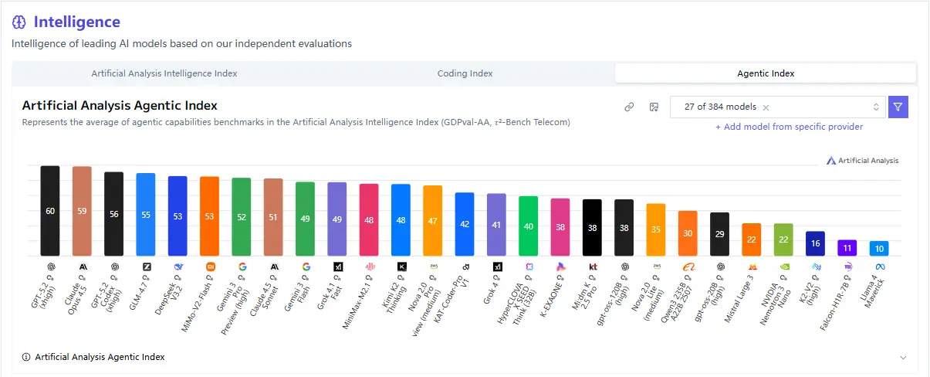Click Add model from specific provider link
The height and width of the screenshot is (377, 930).
pos(789,127)
